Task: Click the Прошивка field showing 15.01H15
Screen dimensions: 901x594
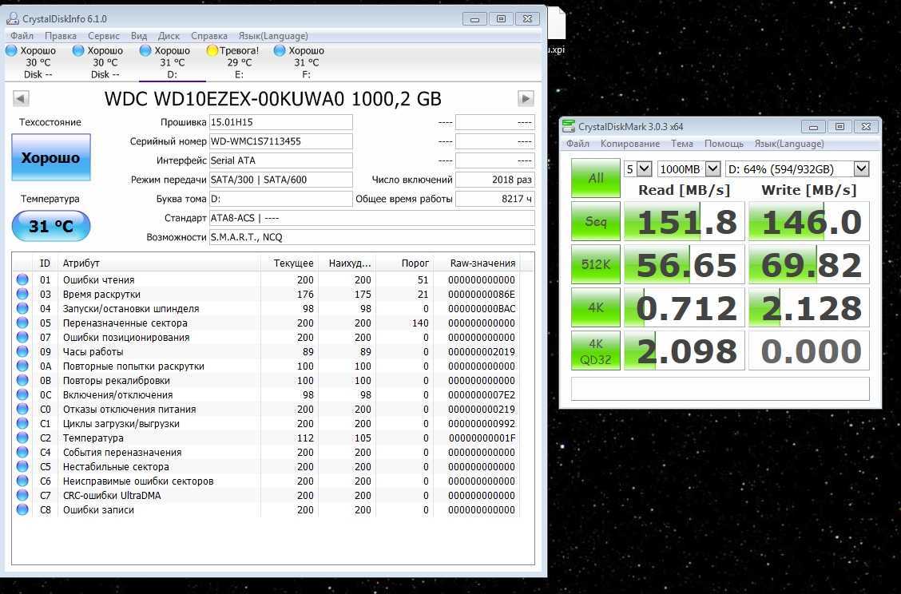Action: click(281, 122)
